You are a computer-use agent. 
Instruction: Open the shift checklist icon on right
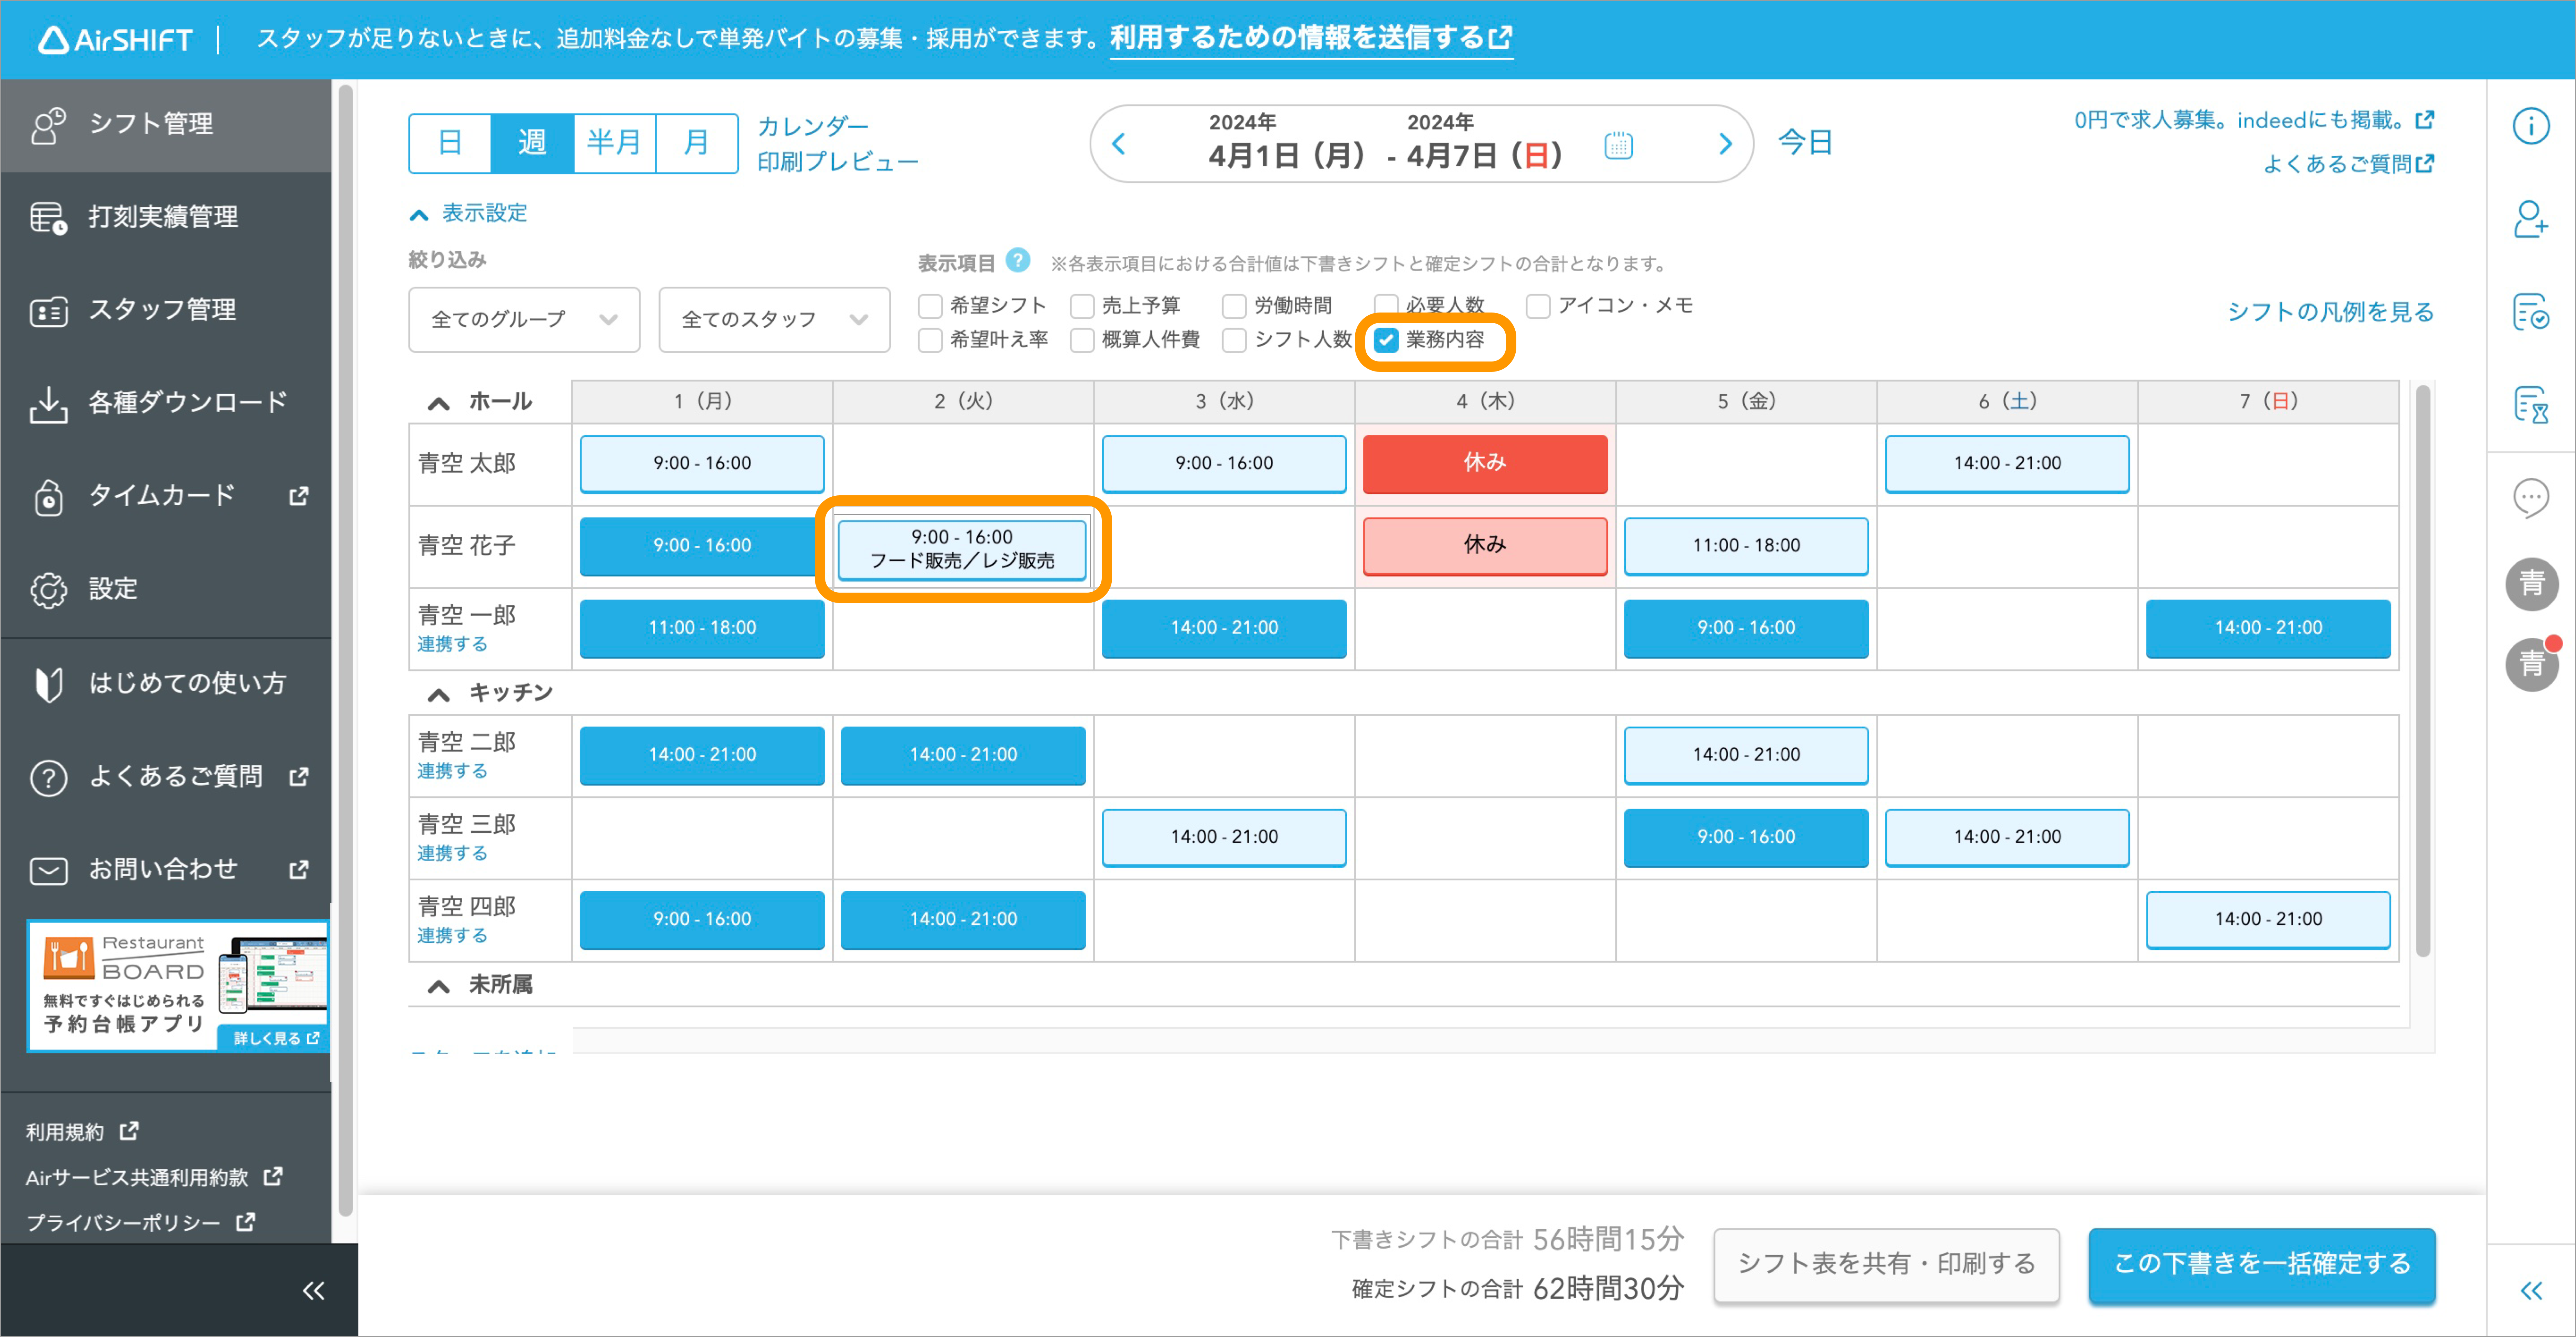pyautogui.click(x=2531, y=311)
